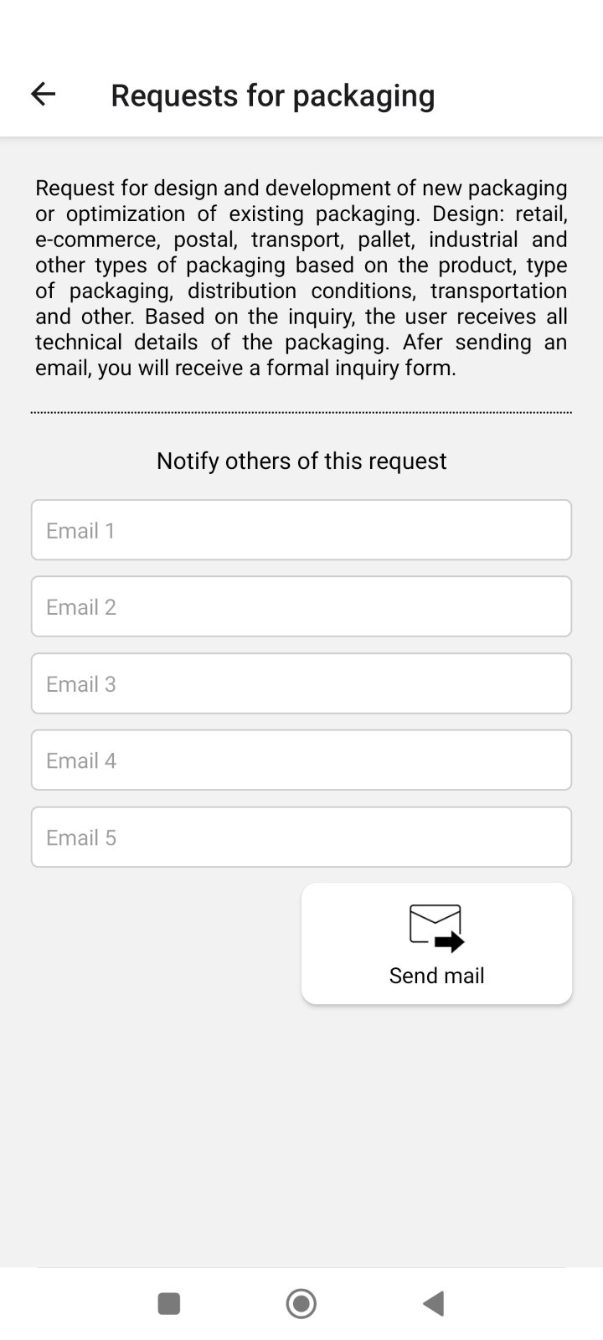Tap the back arrow in the header

[43, 94]
